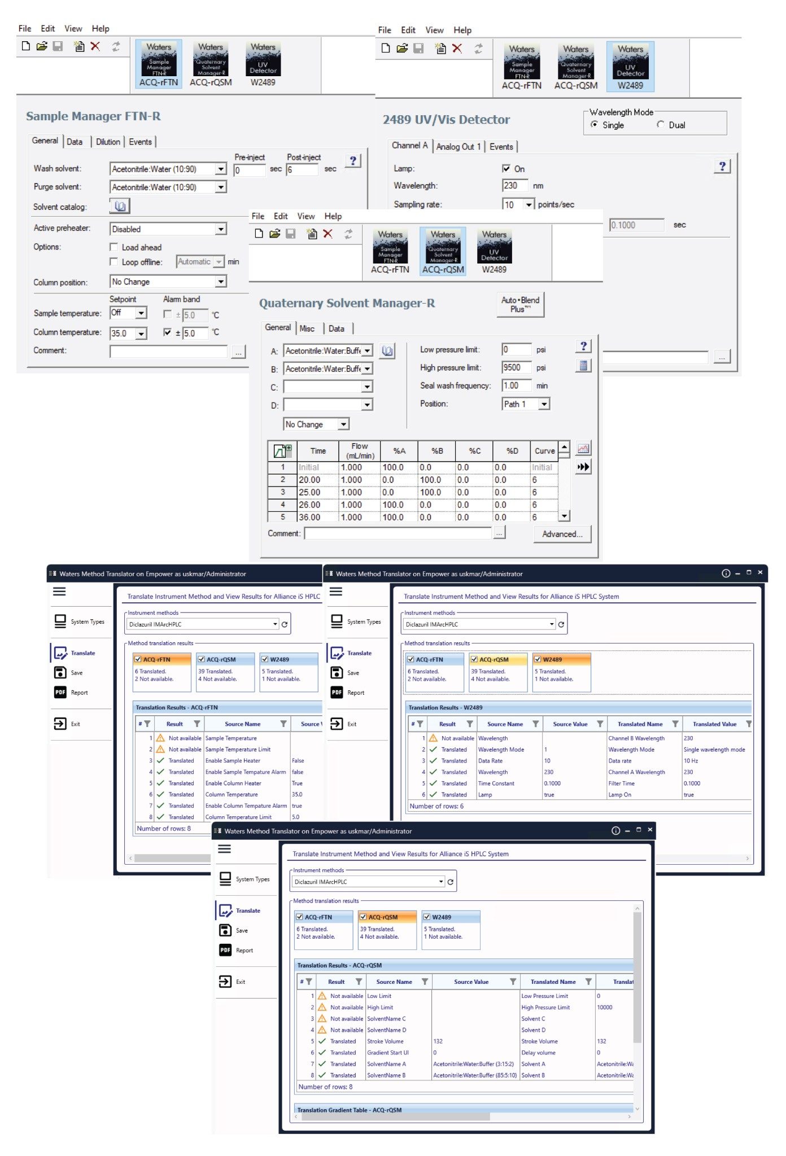The image size is (786, 1156).
Task: Open the View menu in Quaternary Solvent Manager window
Action: [x=305, y=216]
